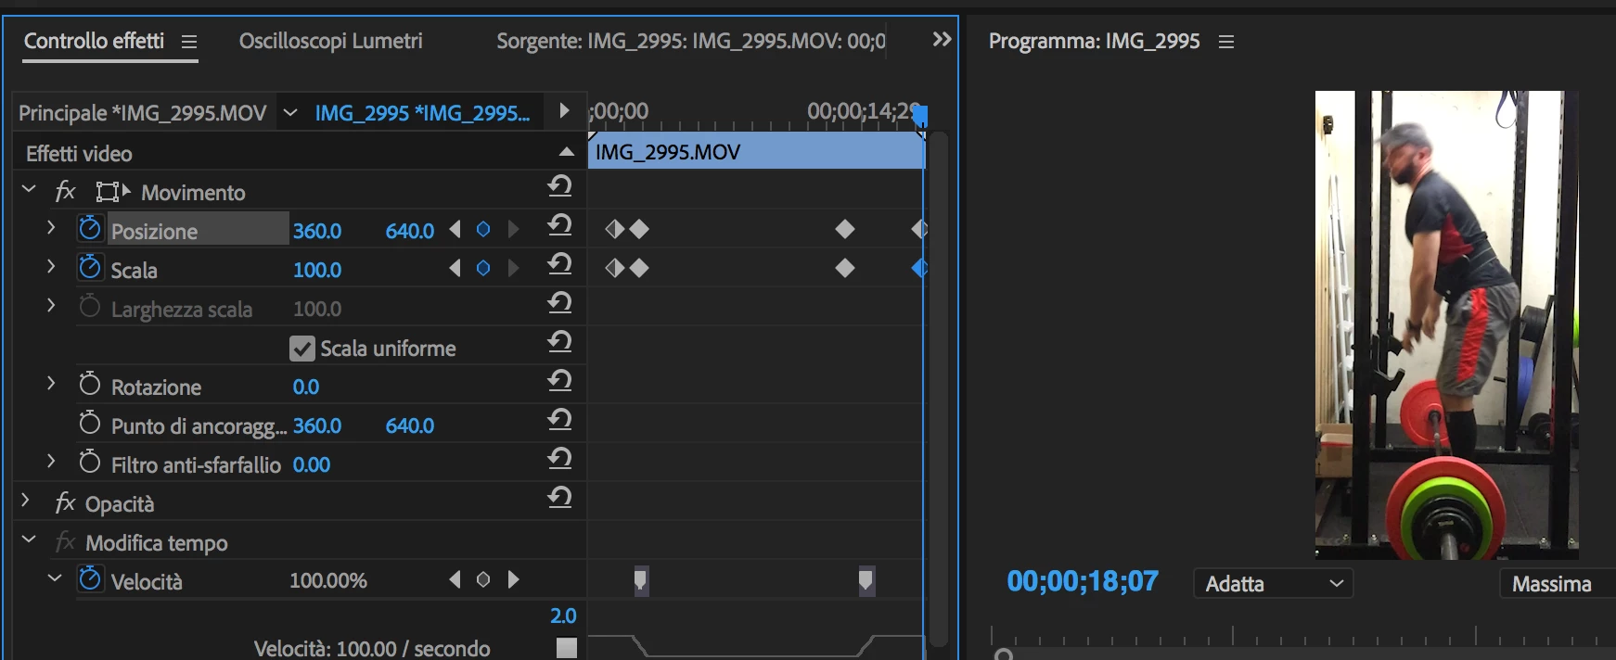Edit the Rotazione value 0.0
The width and height of the screenshot is (1616, 660).
click(x=306, y=387)
